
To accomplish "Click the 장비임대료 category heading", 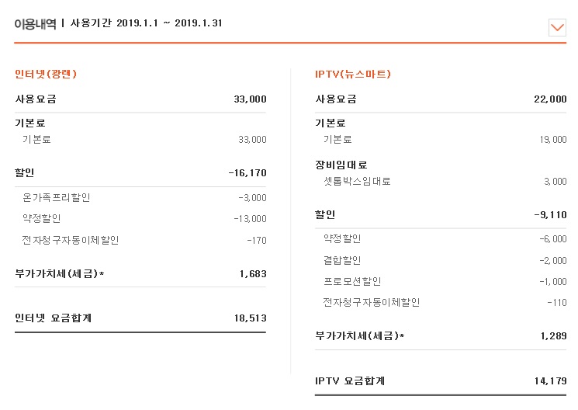I will (x=341, y=165).
